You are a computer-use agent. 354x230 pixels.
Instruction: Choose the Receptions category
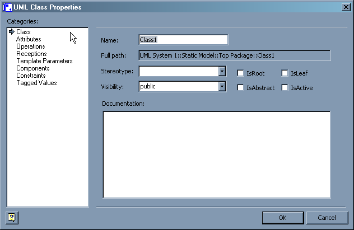31,54
